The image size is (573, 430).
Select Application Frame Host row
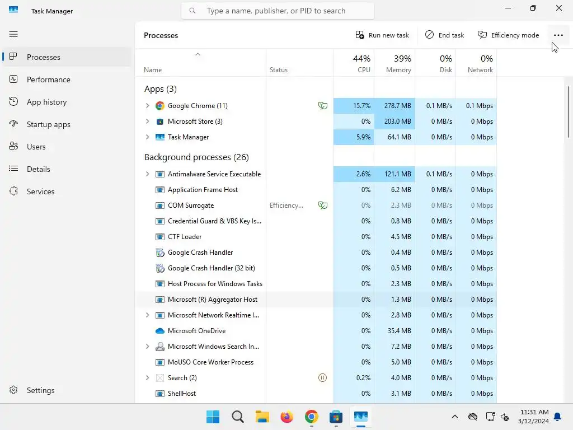pos(316,190)
